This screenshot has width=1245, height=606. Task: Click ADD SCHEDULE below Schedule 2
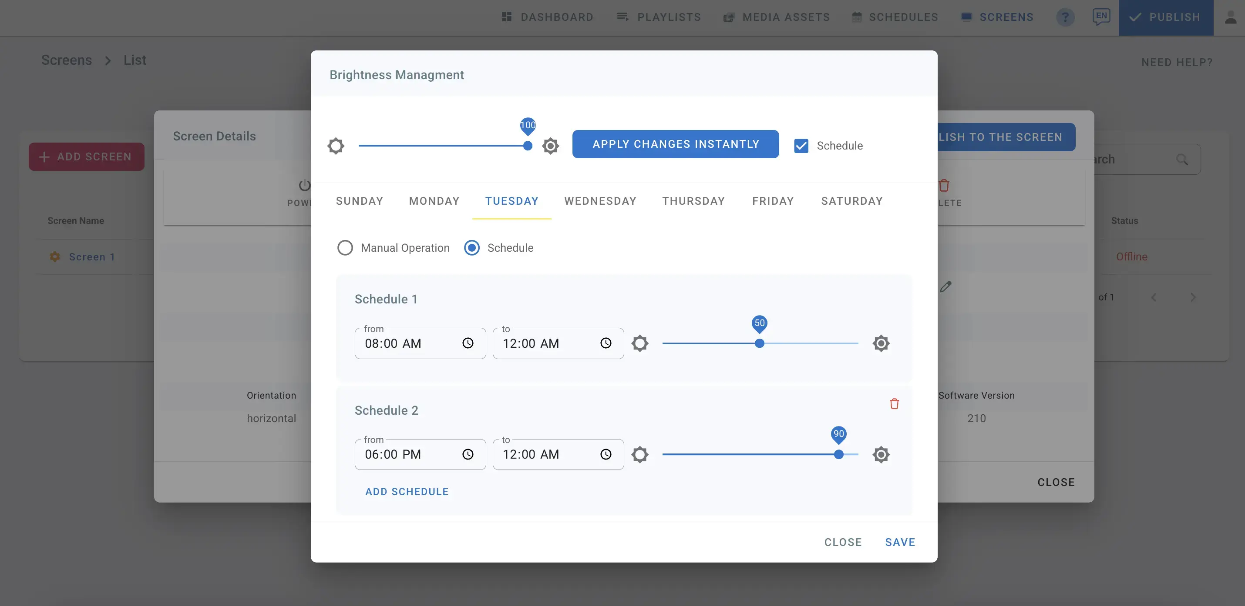coord(407,491)
